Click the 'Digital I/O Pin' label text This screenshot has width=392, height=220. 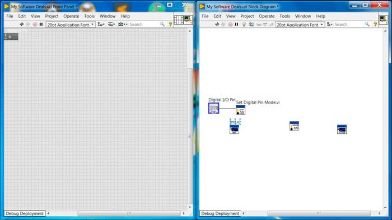pos(222,100)
